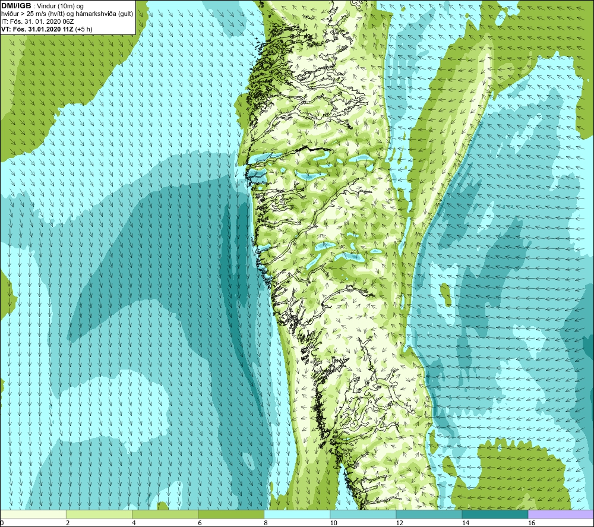Click the legend label '12'
Image resolution: width=594 pixels, height=527 pixels.
point(399,523)
